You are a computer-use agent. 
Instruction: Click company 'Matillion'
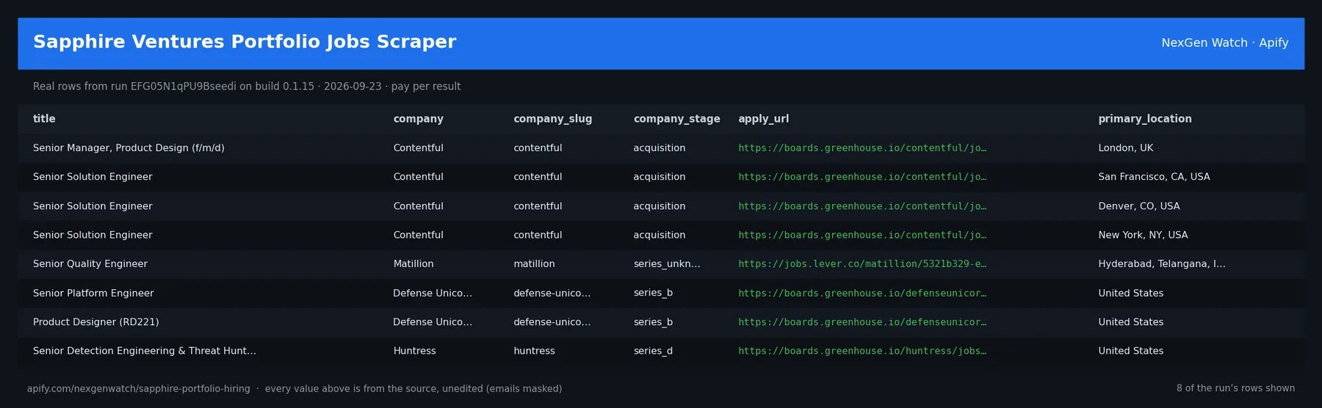(x=413, y=264)
